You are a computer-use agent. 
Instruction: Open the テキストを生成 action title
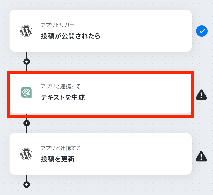(x=63, y=97)
